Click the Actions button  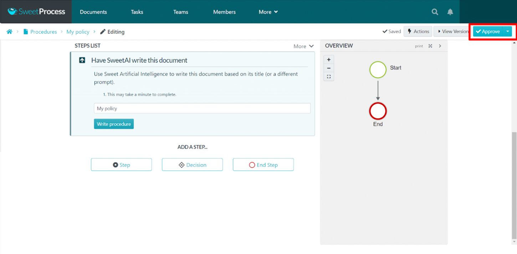coord(418,31)
